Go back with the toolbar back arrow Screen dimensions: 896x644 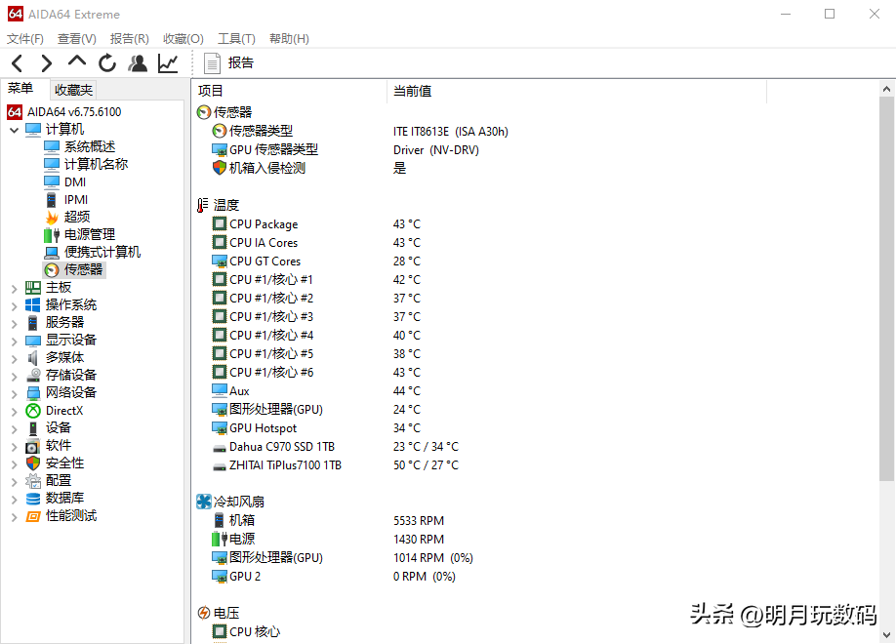(x=18, y=62)
